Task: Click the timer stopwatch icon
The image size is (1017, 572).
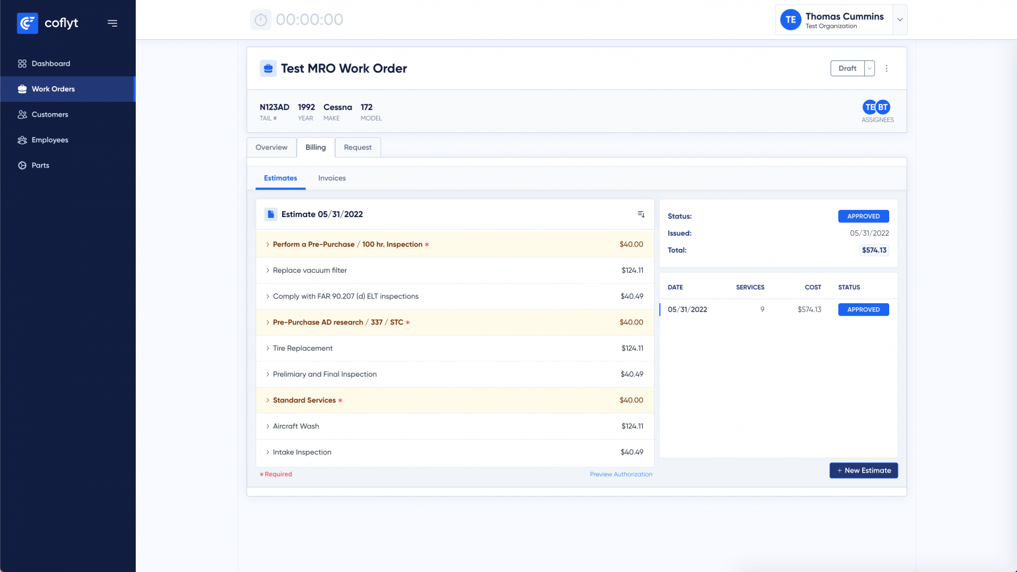Action: pos(261,20)
